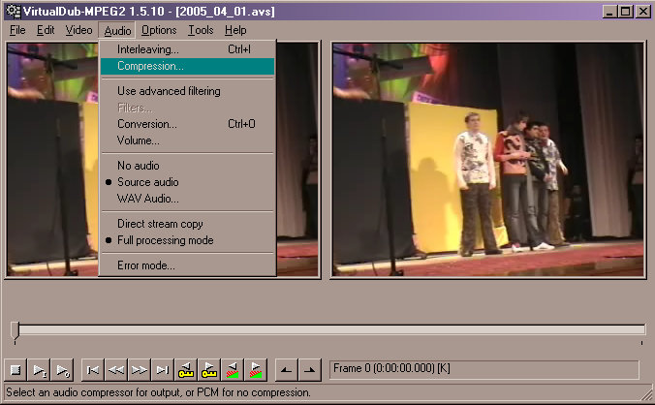This screenshot has width=655, height=405.
Task: Go to the previous key frame
Action: click(x=187, y=369)
